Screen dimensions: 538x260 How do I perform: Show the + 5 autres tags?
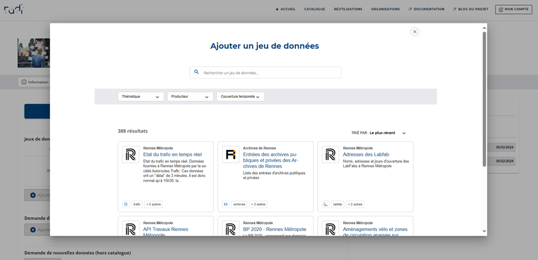coord(153,204)
